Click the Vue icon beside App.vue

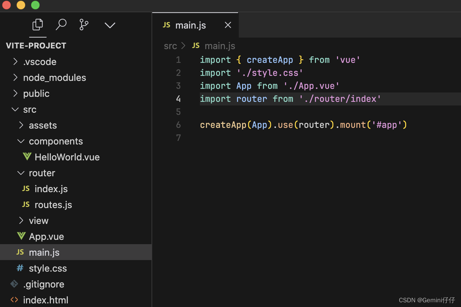pyautogui.click(x=21, y=236)
